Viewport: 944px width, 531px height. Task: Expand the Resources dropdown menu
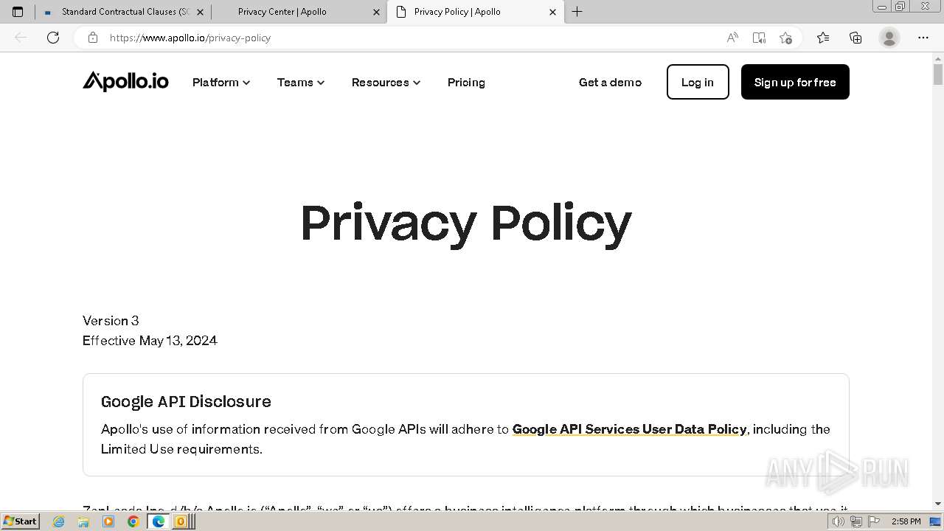386,82
